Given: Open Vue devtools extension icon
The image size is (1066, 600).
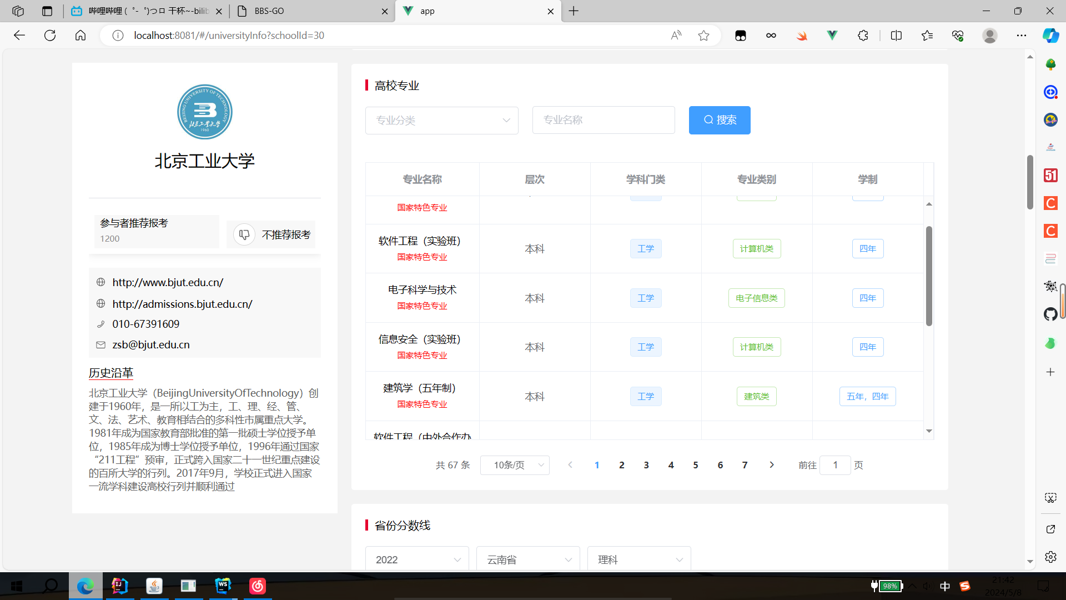Looking at the screenshot, I should [832, 36].
